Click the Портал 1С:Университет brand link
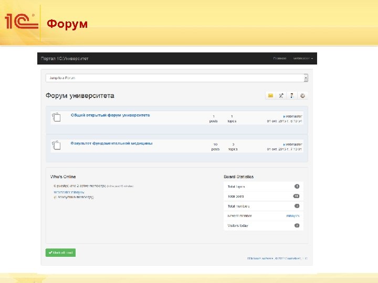This screenshot has height=283, width=378. [x=65, y=59]
